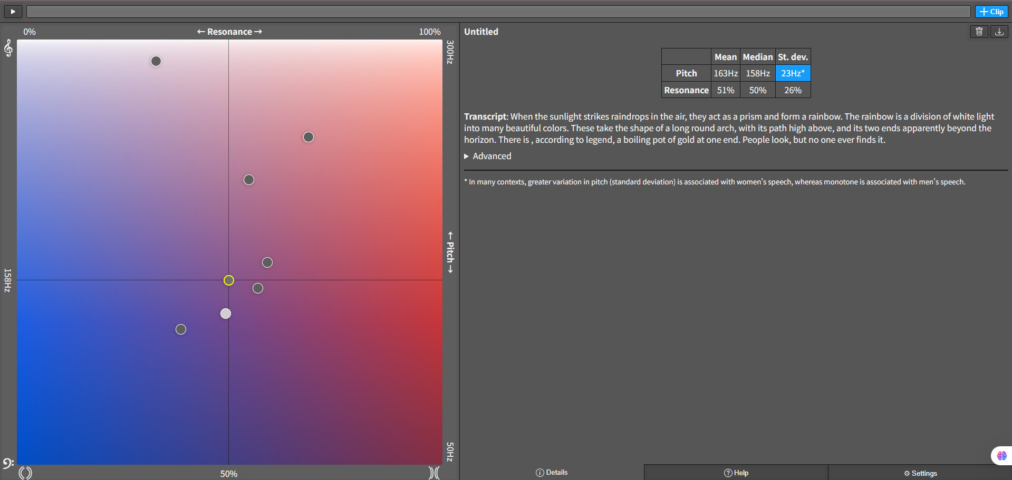The width and height of the screenshot is (1012, 480).
Task: Open the Help tab
Action: tap(736, 473)
